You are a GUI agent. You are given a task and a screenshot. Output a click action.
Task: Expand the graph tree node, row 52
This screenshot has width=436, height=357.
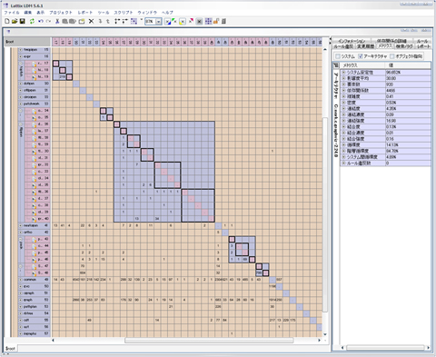21,300
